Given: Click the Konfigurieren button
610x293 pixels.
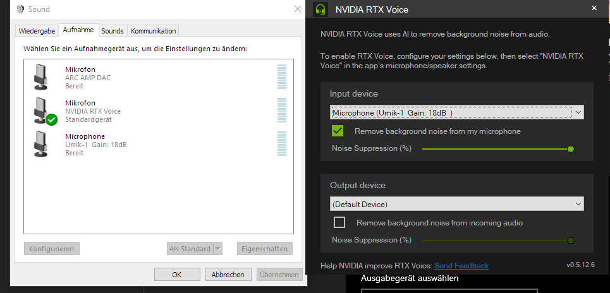Looking at the screenshot, I should [52, 249].
